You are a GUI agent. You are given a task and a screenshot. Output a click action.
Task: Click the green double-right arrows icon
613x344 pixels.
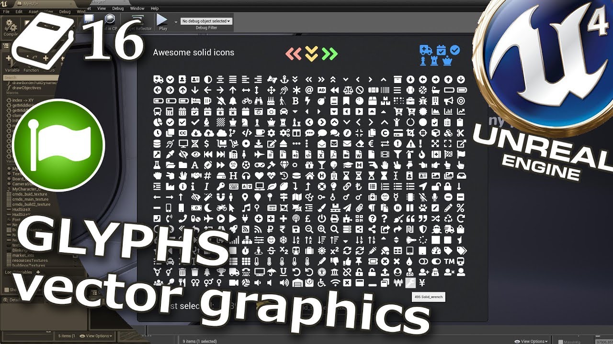coord(329,53)
